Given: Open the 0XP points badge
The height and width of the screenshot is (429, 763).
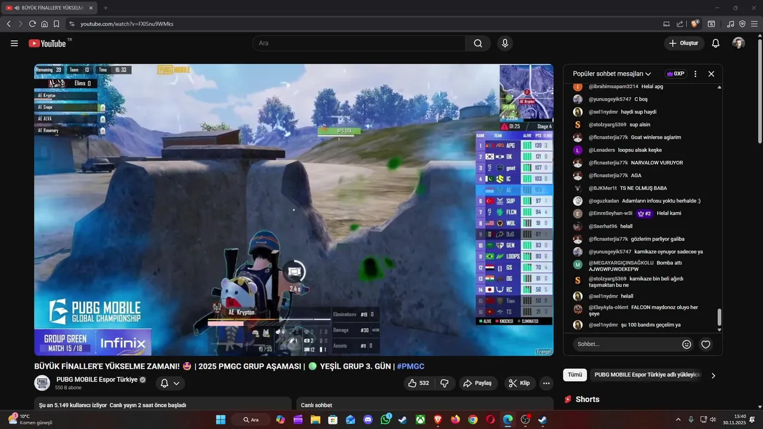Looking at the screenshot, I should (x=676, y=74).
